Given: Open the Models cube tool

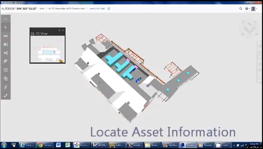Looking at the screenshot, I should pyautogui.click(x=6, y=44).
